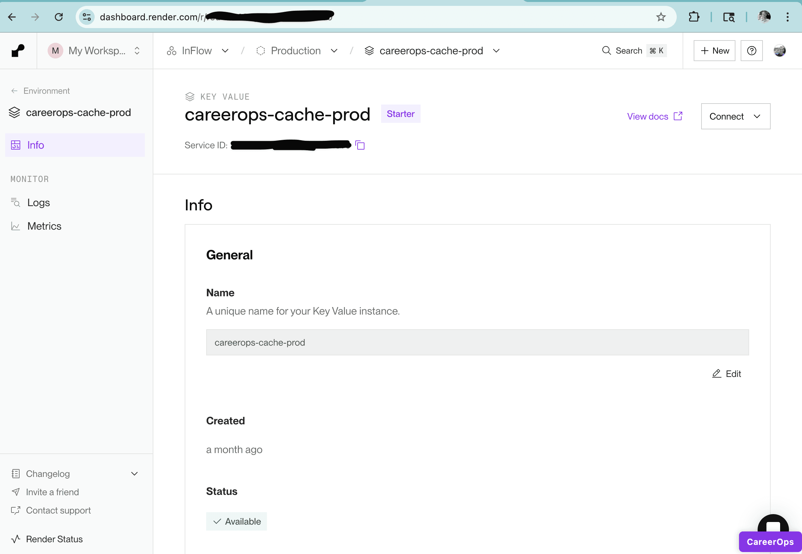802x554 pixels.
Task: Open the Connect dropdown
Action: [x=735, y=116]
